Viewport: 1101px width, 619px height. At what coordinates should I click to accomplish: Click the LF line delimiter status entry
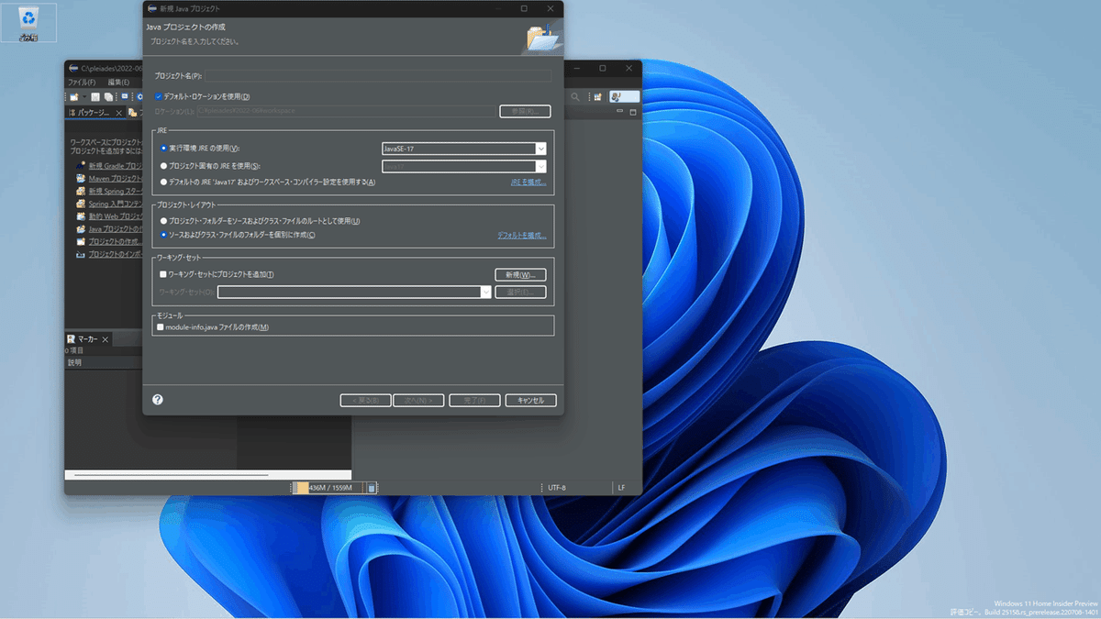621,488
